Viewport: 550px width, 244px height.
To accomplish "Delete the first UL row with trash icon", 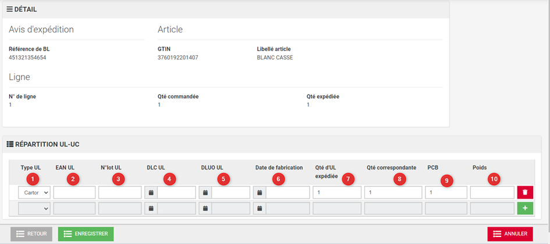I will [525, 193].
